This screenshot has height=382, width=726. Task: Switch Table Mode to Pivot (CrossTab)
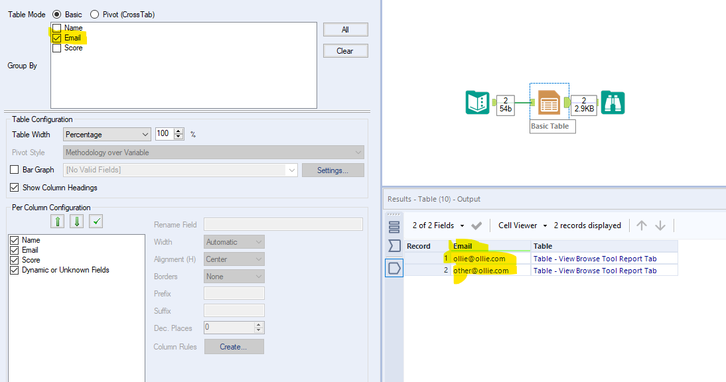pyautogui.click(x=95, y=14)
